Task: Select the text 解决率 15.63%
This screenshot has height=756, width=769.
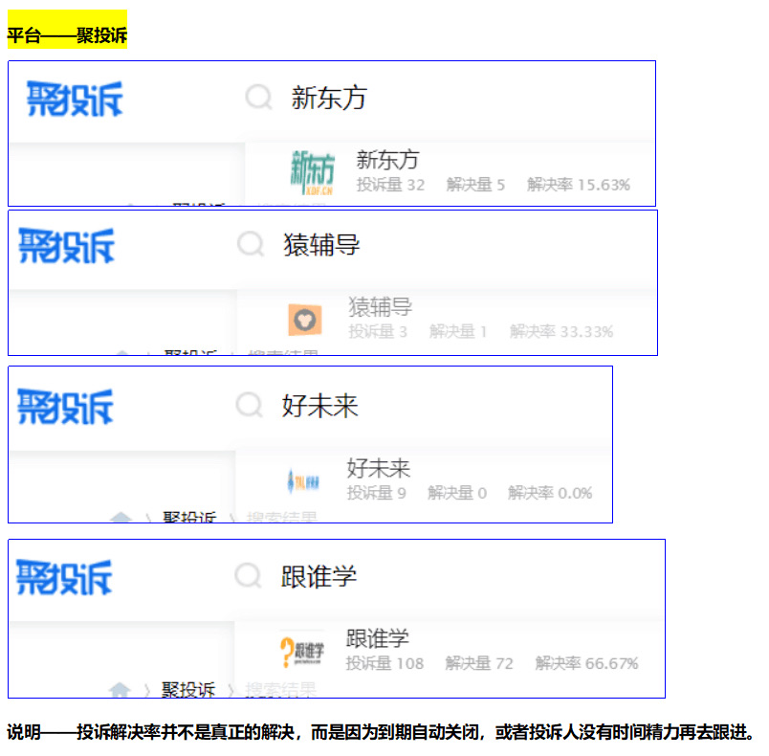Action: tap(579, 185)
